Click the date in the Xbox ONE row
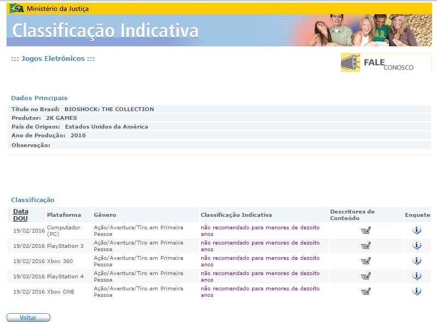The image size is (437, 323). pos(29,292)
